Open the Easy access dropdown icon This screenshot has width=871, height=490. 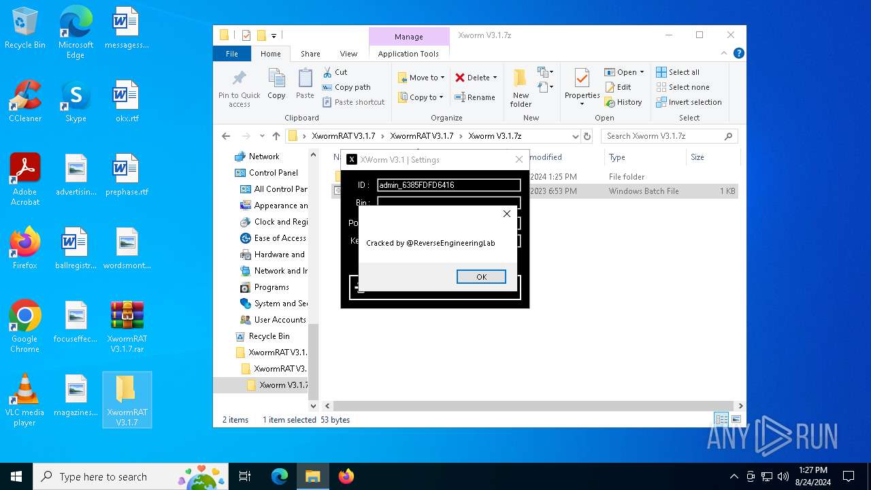coord(545,87)
